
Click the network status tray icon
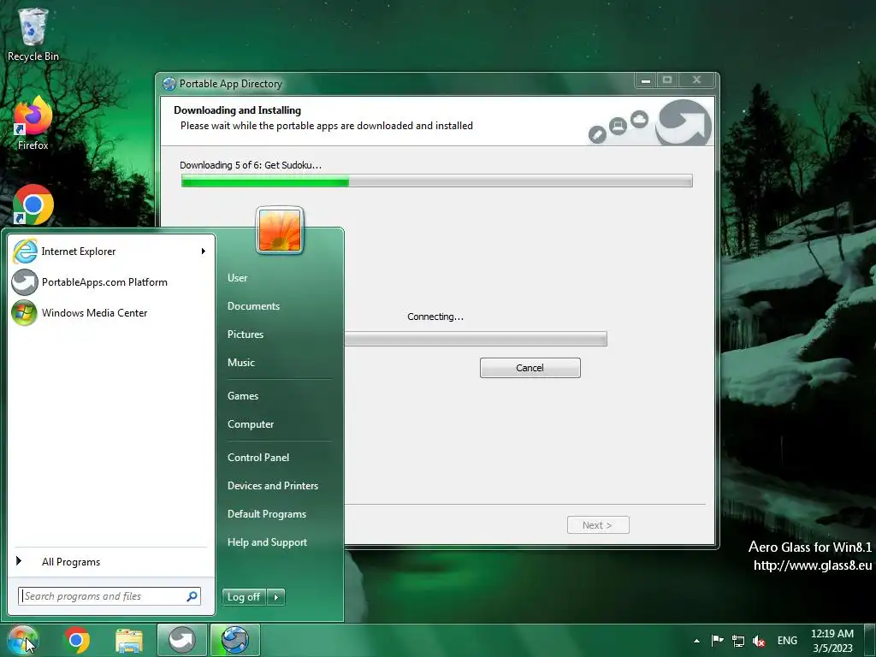738,641
